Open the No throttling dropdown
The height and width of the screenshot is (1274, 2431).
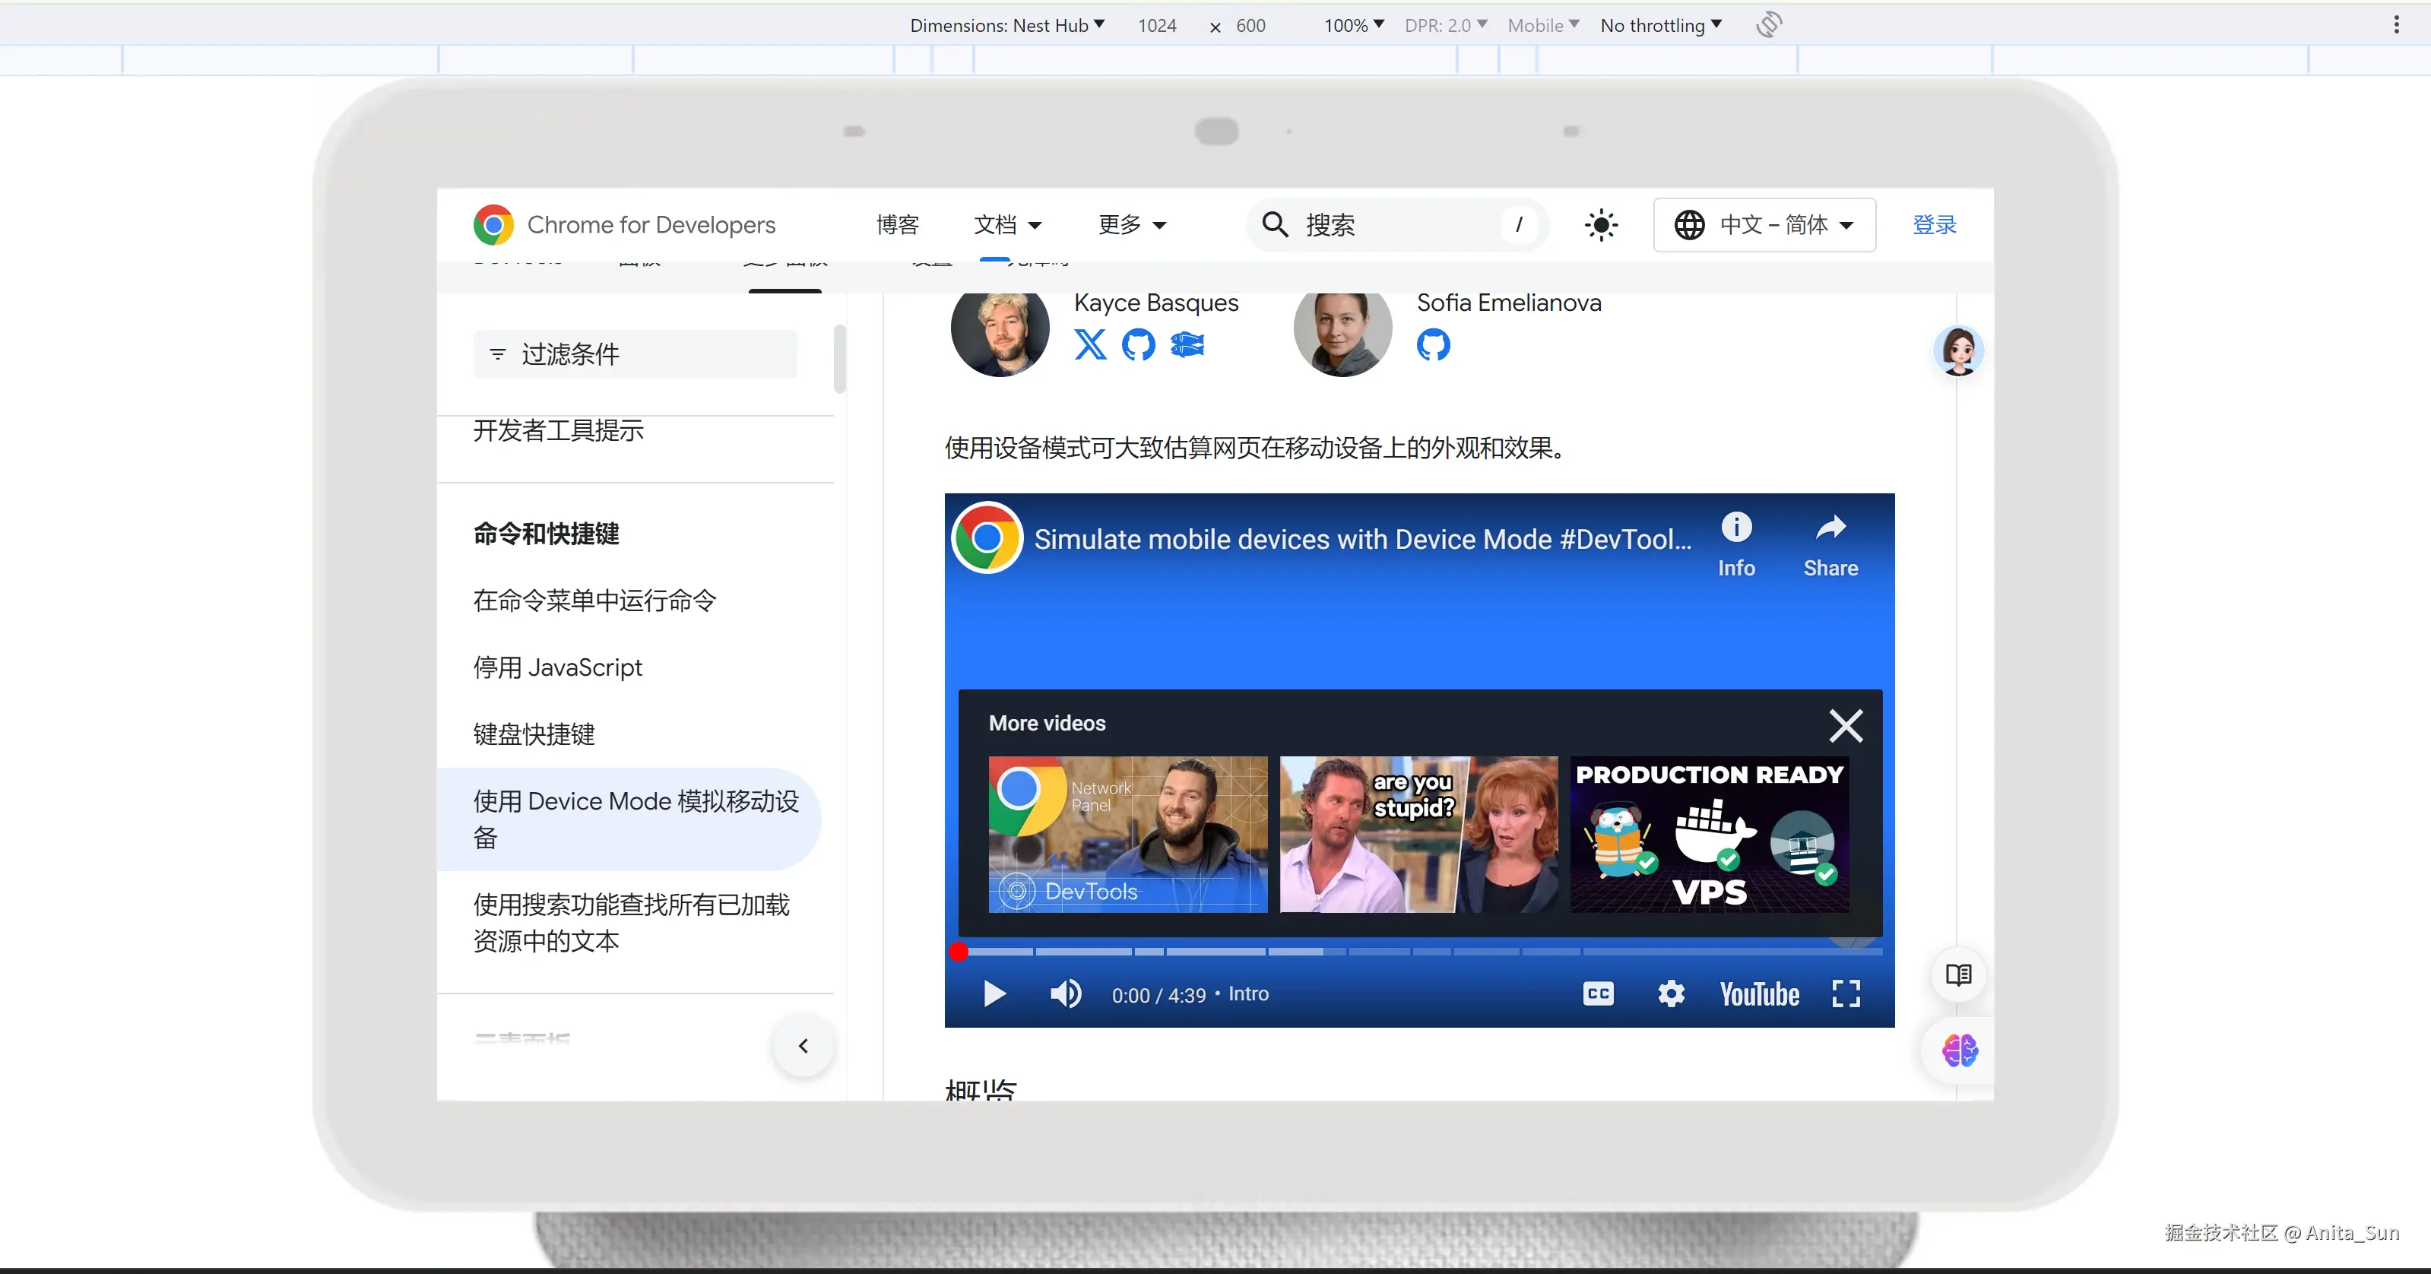pyautogui.click(x=1660, y=26)
